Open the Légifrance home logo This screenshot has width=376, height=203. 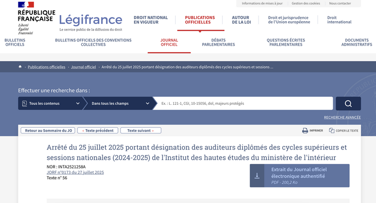coord(90,20)
